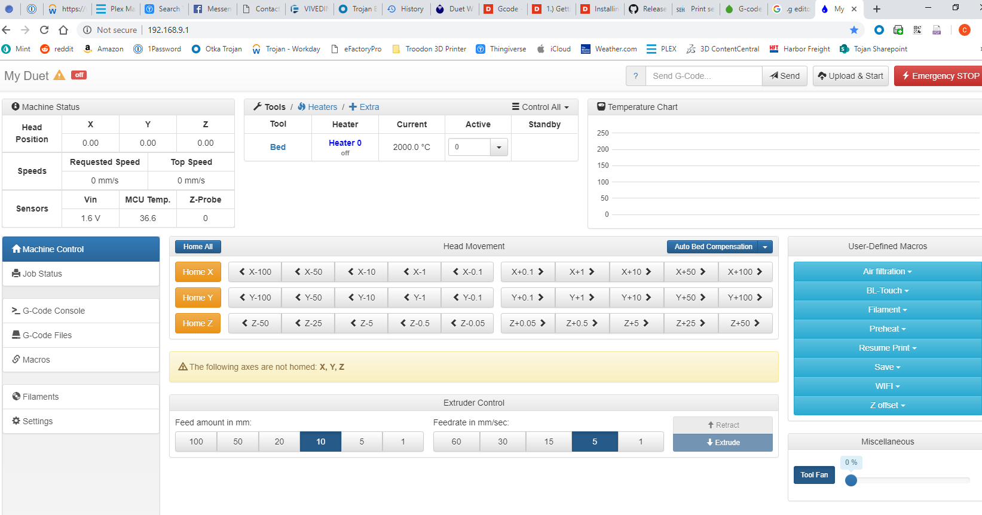Select feedrate 60 mm/sec
982x515 pixels.
[457, 442]
